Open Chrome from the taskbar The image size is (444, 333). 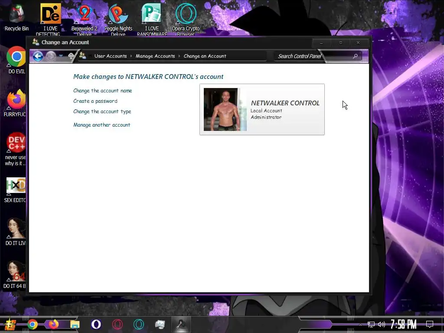tap(32, 324)
